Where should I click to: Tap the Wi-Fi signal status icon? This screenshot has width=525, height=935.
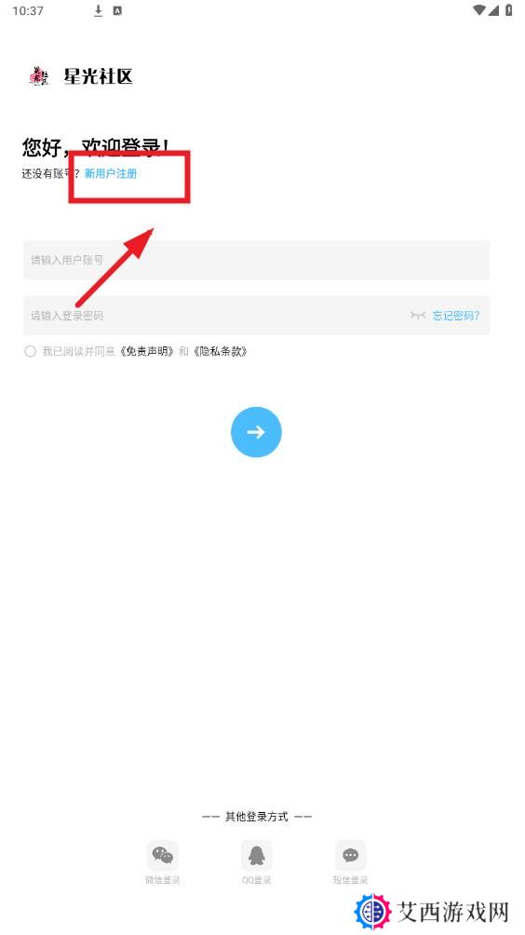pos(479,10)
